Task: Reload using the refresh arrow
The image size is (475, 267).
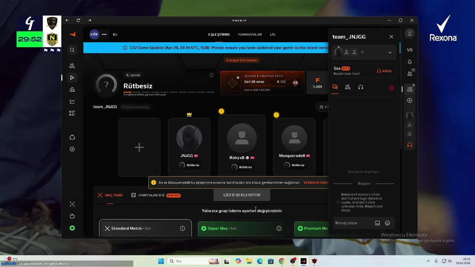Action: 78,20
